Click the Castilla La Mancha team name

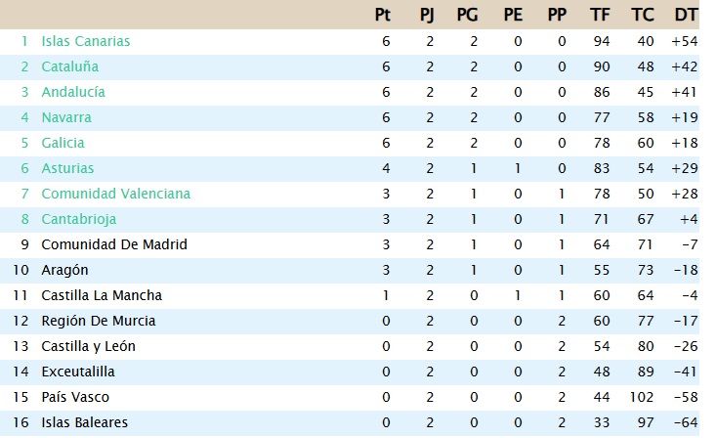coord(102,295)
